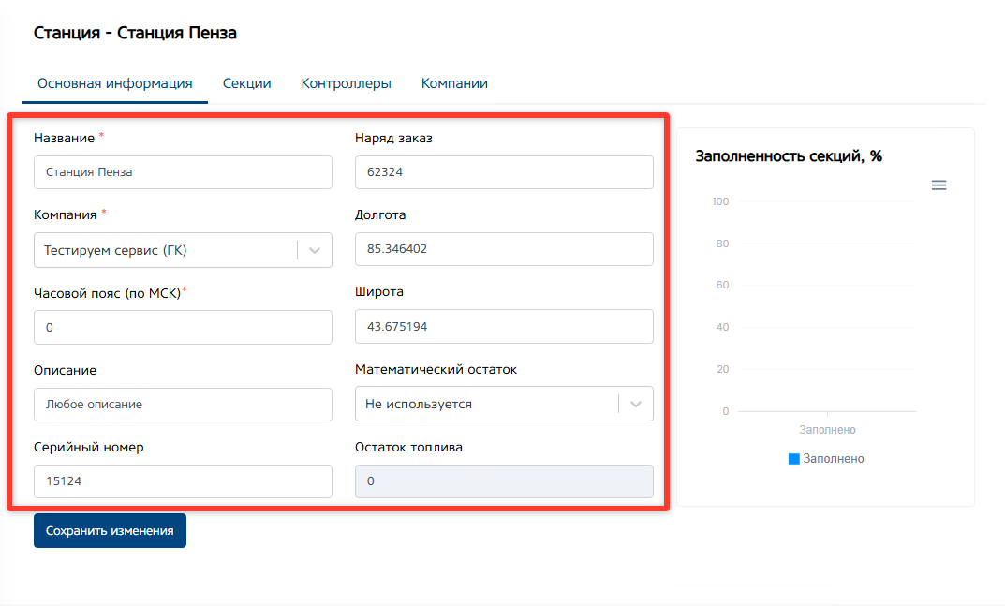This screenshot has width=1005, height=606.
Task: Click the Часовой пояс (по МСК) field
Action: pyautogui.click(x=183, y=328)
